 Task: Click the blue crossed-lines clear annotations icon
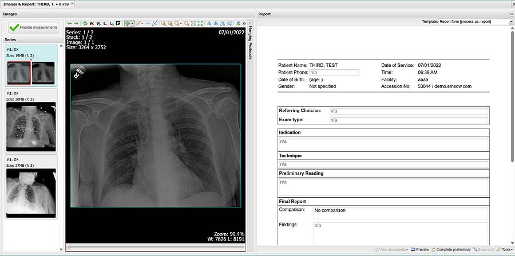click(x=154, y=23)
